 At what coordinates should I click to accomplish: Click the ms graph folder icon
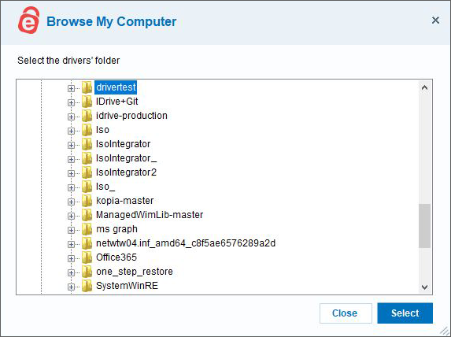tap(87, 229)
